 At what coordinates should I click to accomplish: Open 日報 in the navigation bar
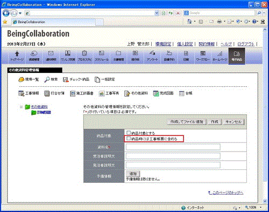(186, 56)
